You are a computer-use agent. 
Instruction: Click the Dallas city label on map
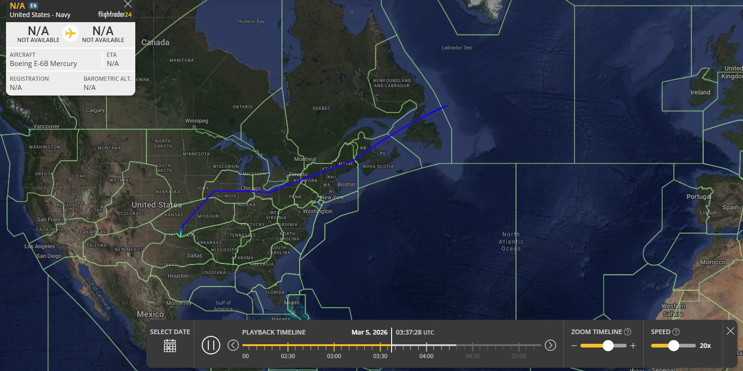click(195, 256)
